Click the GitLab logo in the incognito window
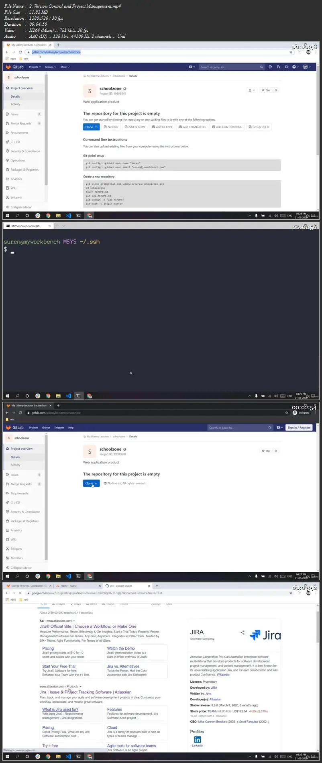 [x=15, y=428]
